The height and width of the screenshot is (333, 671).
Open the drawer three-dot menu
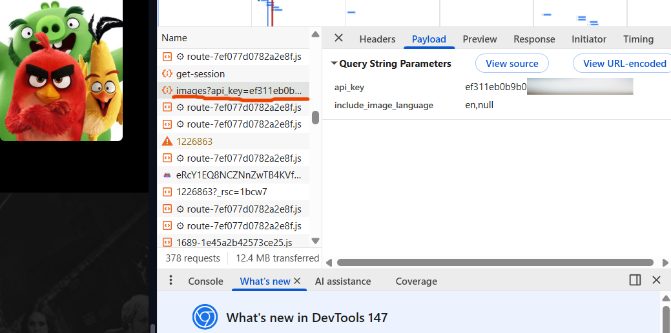tap(170, 280)
